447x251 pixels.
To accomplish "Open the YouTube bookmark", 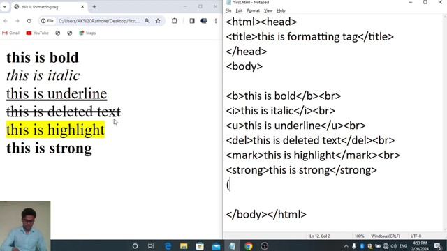I will coord(37,33).
